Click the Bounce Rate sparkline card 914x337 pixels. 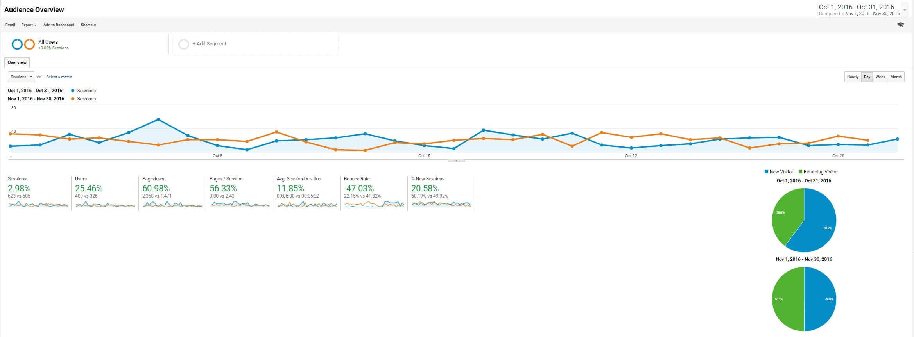point(374,193)
